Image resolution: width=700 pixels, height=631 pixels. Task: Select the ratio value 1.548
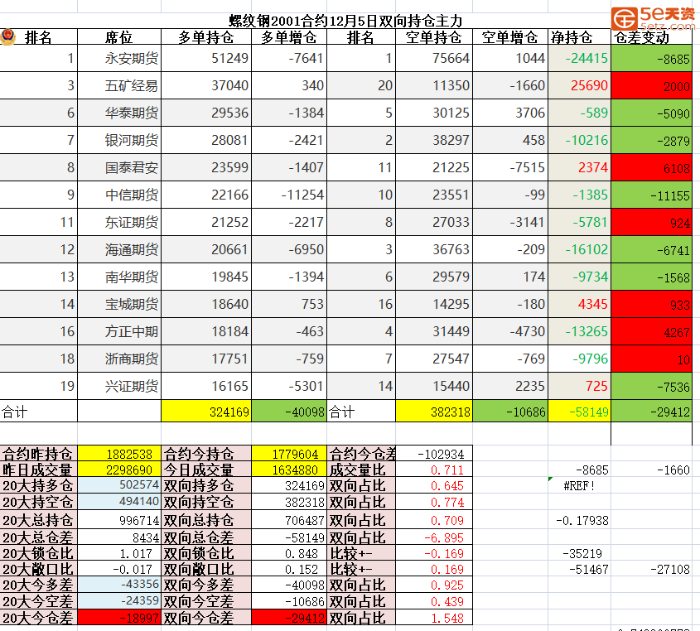433,618
